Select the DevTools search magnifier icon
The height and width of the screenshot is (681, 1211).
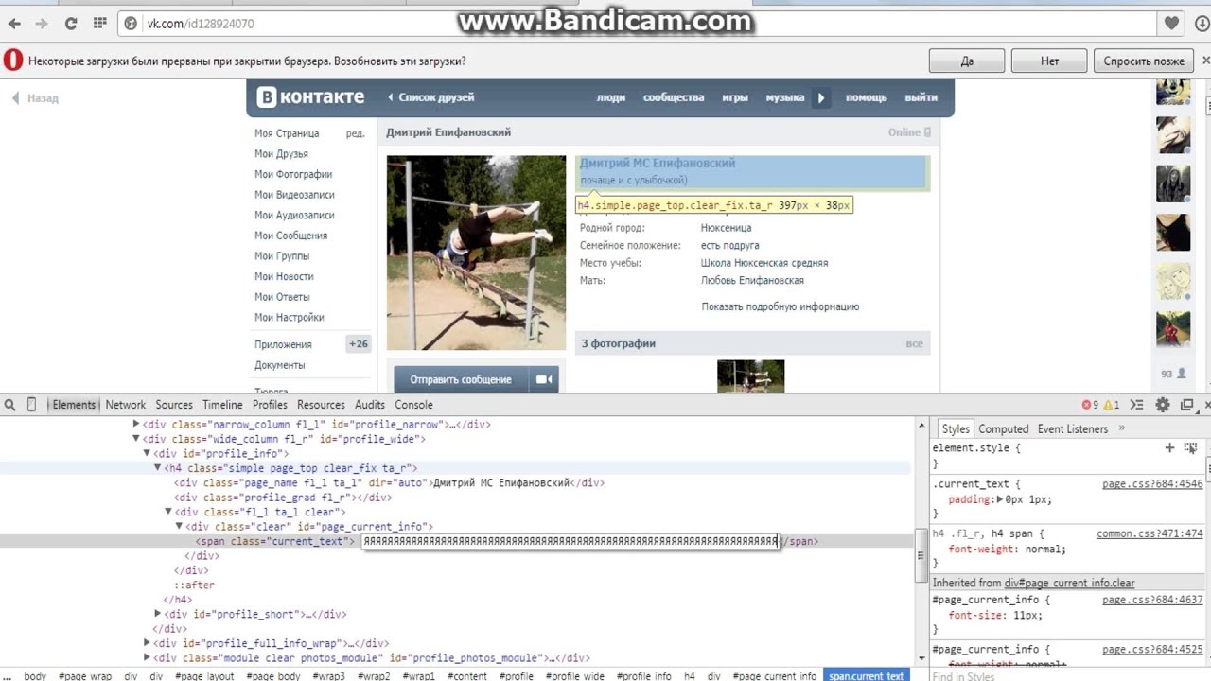pyautogui.click(x=9, y=405)
